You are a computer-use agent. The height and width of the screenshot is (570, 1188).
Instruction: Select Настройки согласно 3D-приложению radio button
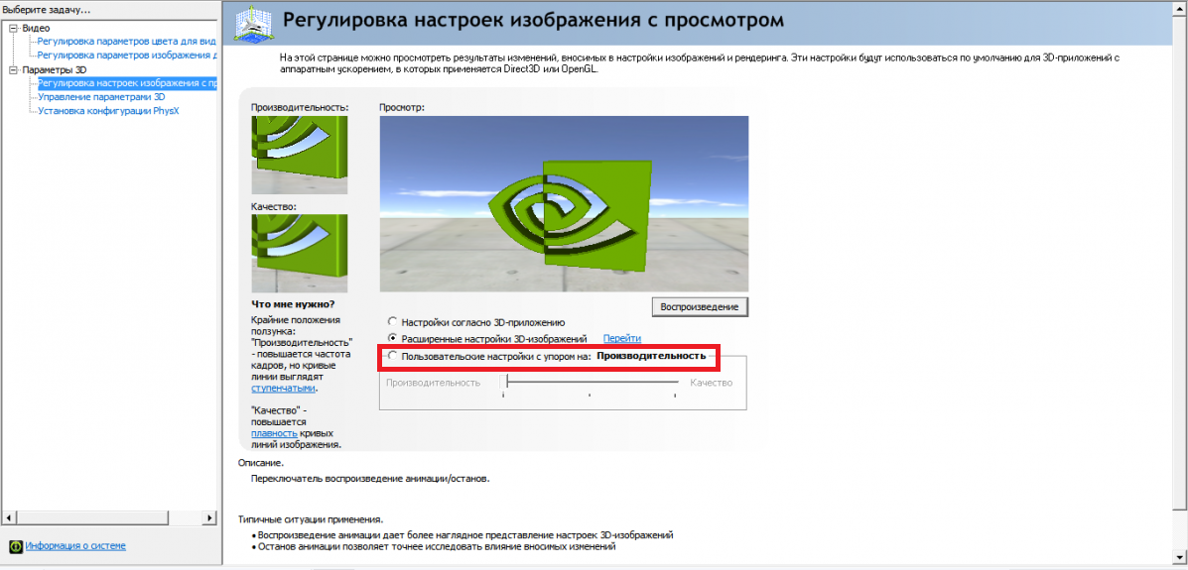pos(392,322)
